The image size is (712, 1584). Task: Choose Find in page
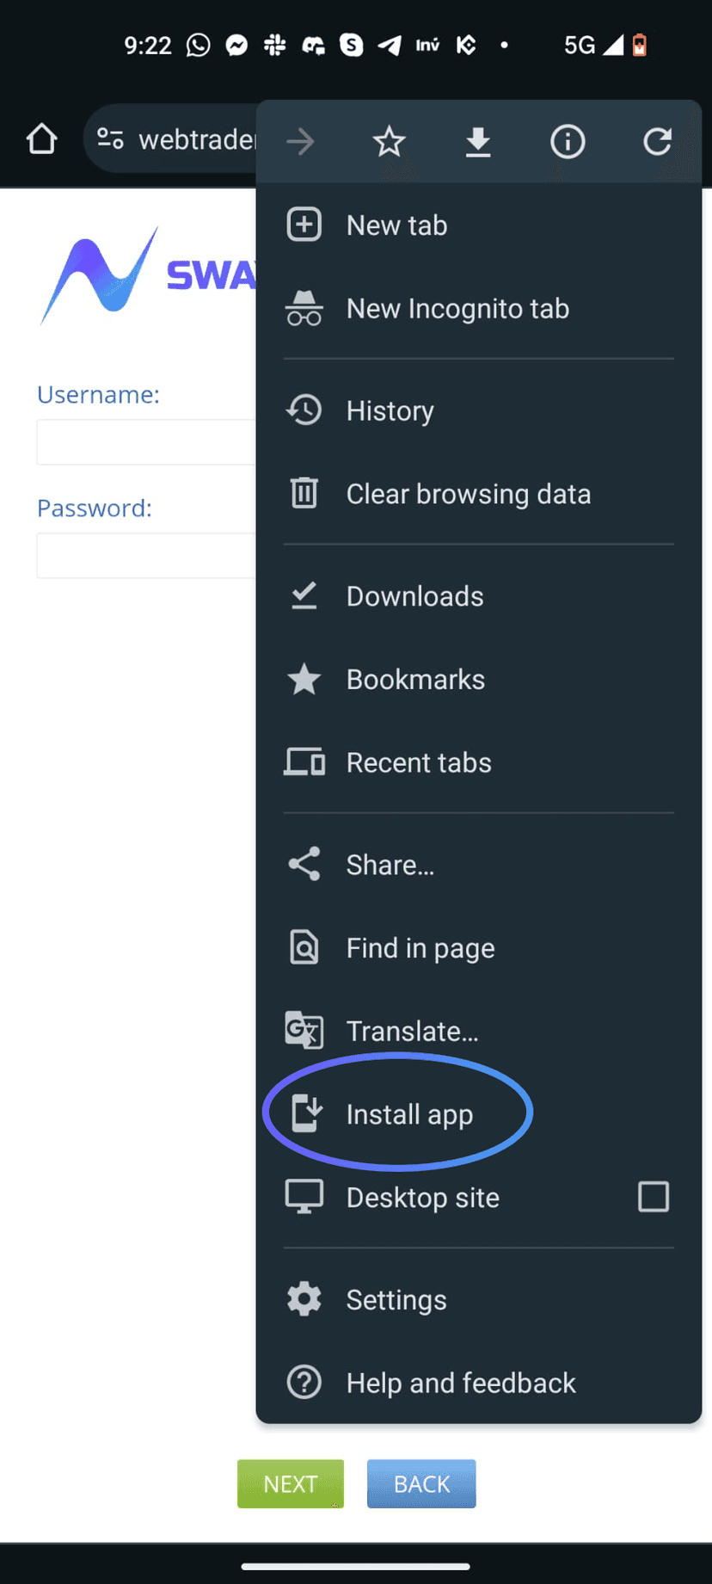pyautogui.click(x=478, y=947)
